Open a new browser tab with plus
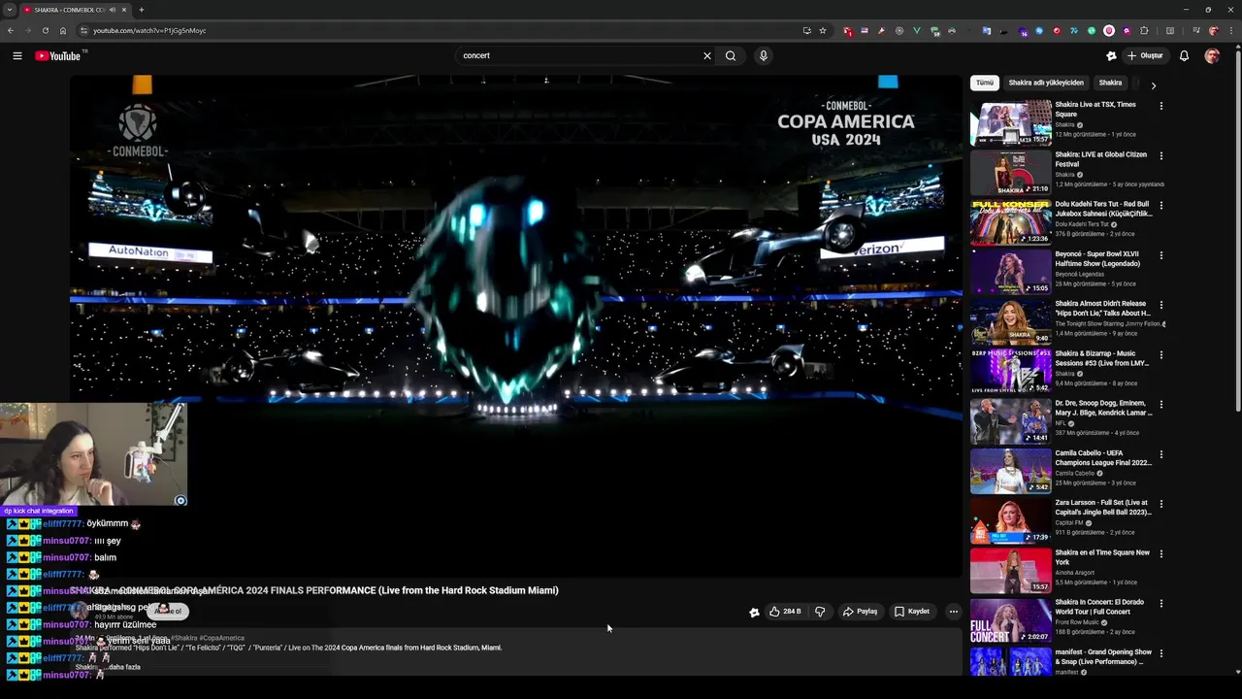 click(142, 10)
